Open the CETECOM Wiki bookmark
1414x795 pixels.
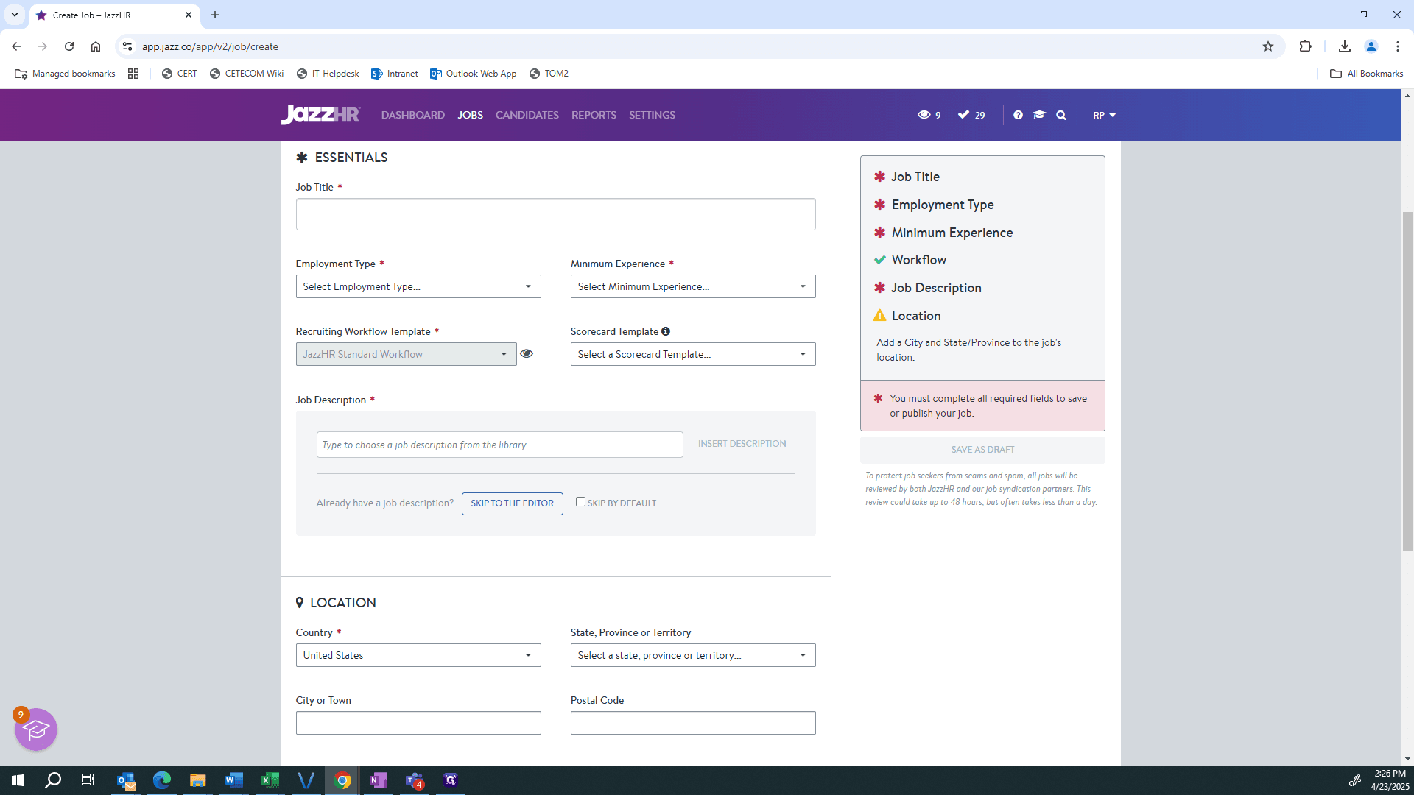click(x=247, y=74)
